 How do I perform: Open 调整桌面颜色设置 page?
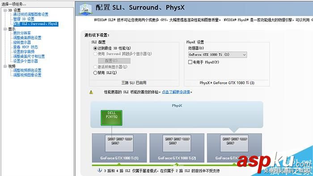(27, 38)
